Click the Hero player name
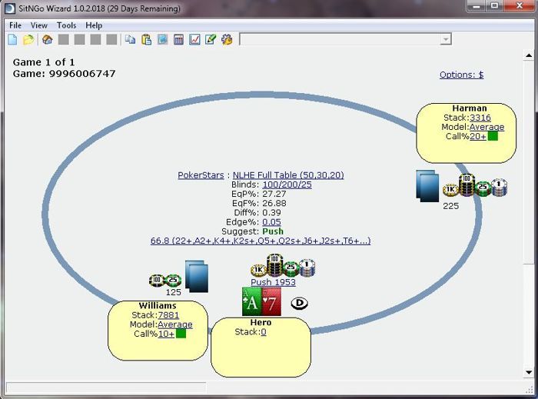 pyautogui.click(x=261, y=322)
